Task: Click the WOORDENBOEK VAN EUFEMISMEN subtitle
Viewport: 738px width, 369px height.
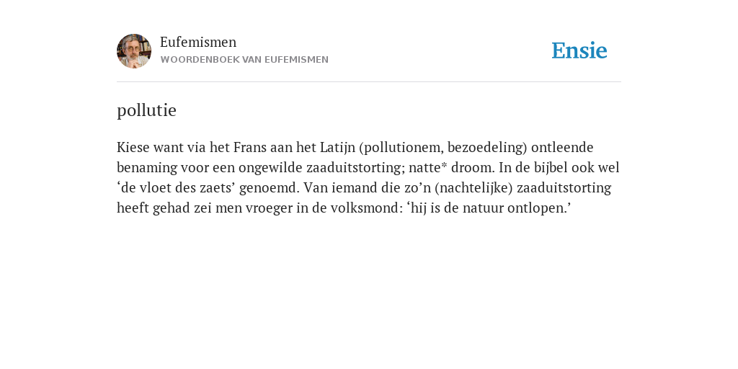Action: click(244, 60)
